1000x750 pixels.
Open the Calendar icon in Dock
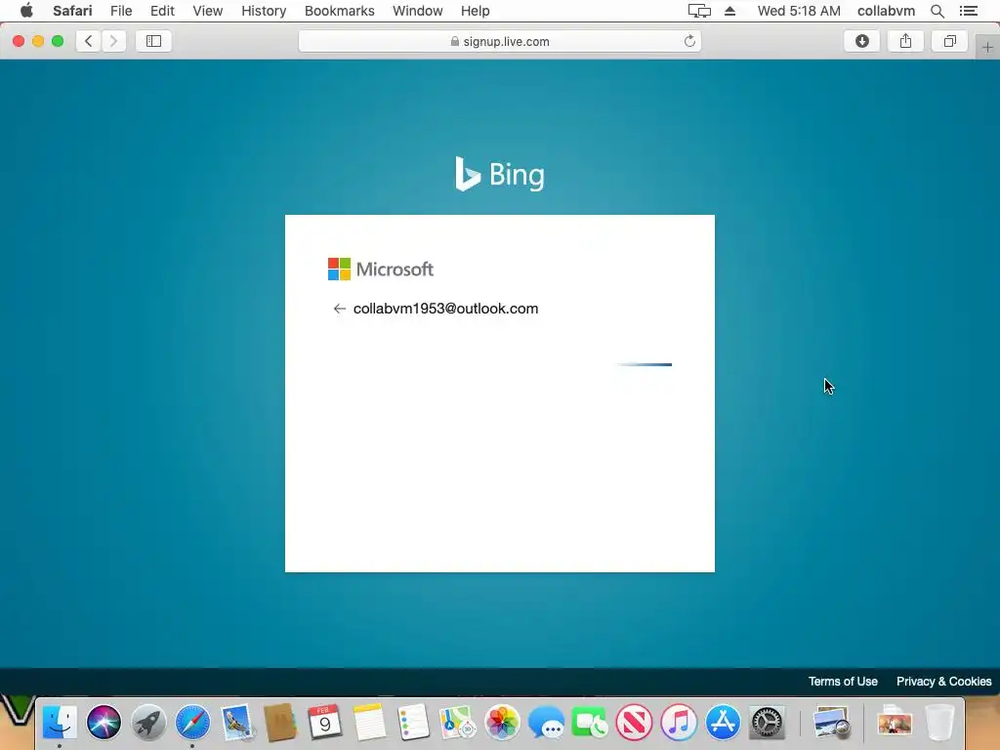325,723
